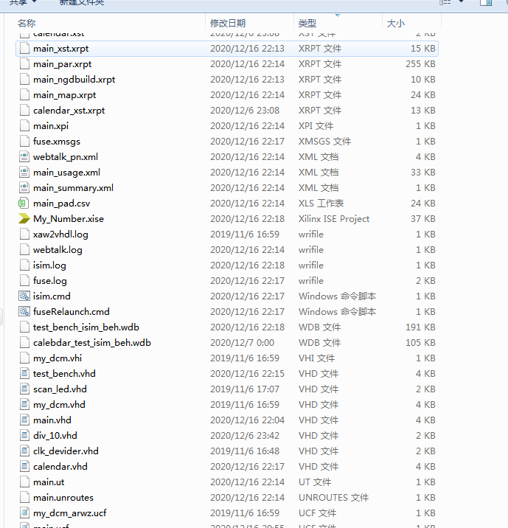The height and width of the screenshot is (528, 508).
Task: Click the Xilinx ISE Project type text
Action: (x=333, y=219)
